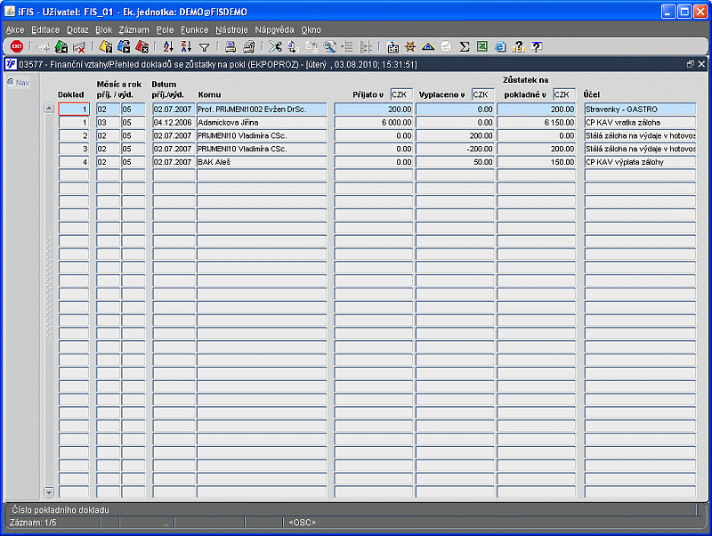Click the greyed paste icon
Screen dimensions: 712x536
click(311, 46)
